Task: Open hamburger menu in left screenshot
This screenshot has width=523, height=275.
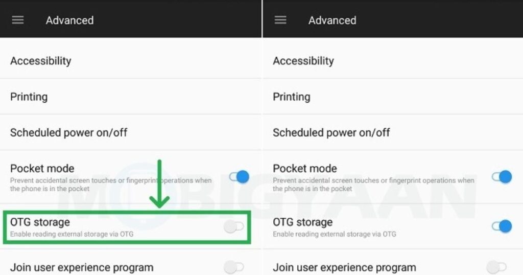Action: coord(18,20)
